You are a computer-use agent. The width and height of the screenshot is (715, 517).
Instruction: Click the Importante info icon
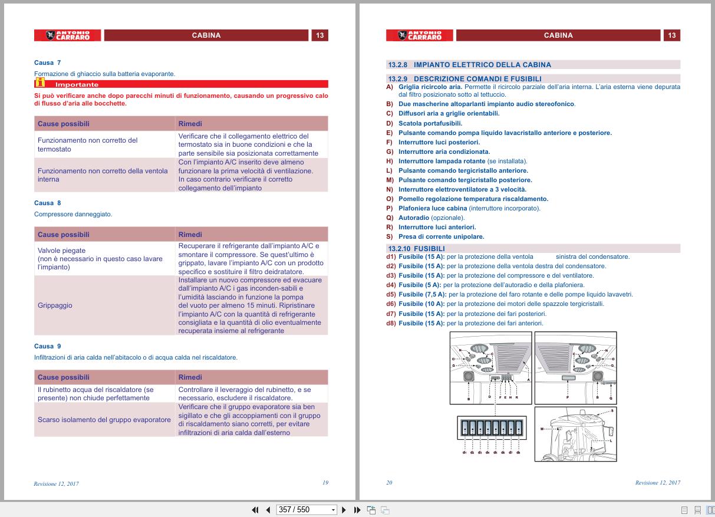(x=39, y=83)
